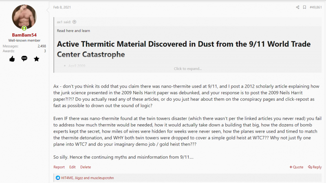The width and height of the screenshot is (326, 183).
Task: Jump to ax1's original post arrow icon
Action: [75, 22]
